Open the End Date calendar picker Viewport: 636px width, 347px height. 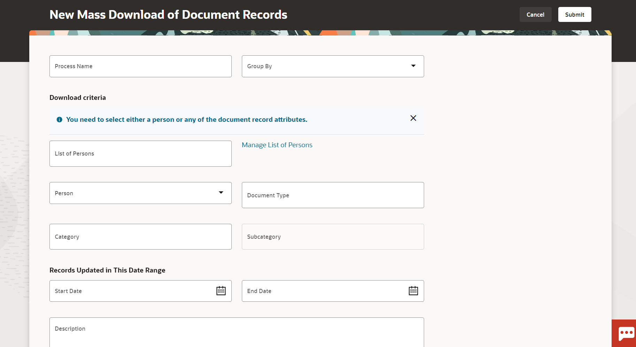click(x=413, y=291)
